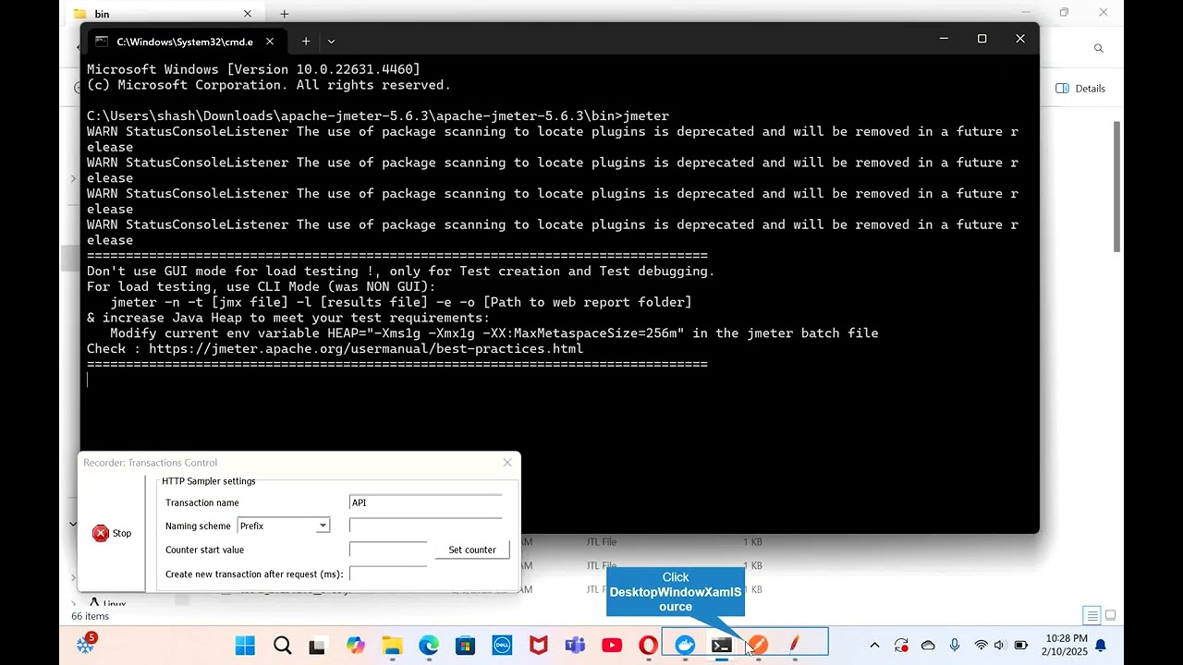Click the OneDrive cloud tray icon
Viewport: 1183px width, 665px height.
click(x=928, y=645)
